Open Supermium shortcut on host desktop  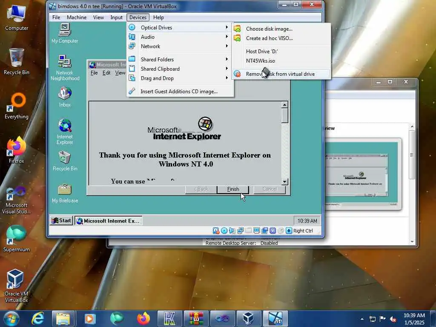(x=17, y=238)
